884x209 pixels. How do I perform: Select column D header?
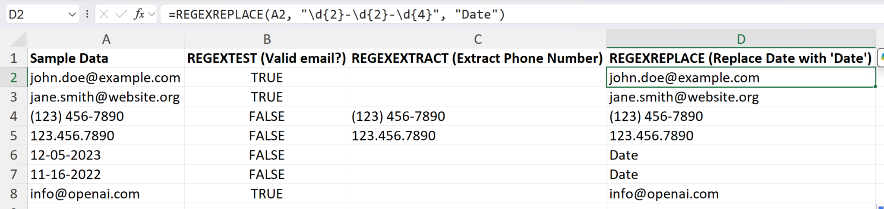click(741, 40)
